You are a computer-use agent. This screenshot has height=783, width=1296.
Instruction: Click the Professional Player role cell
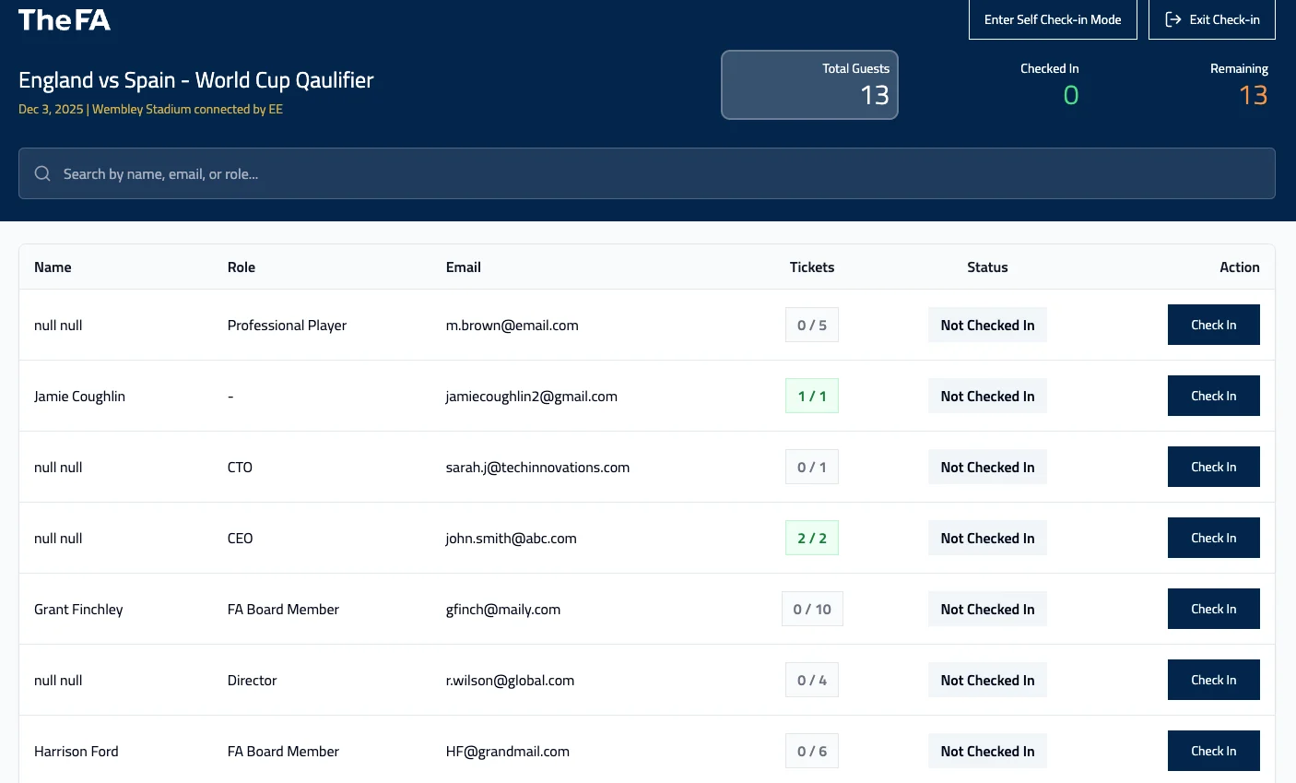coord(287,326)
